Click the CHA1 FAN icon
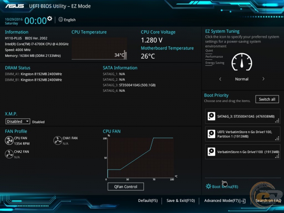Screen dimensions: 284x213 pos(58,141)
